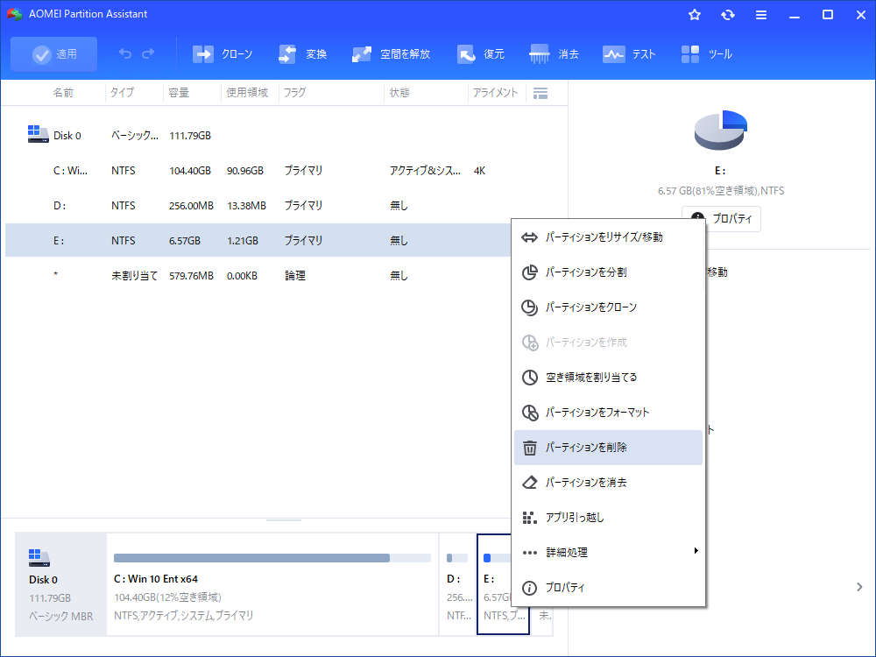This screenshot has height=657, width=876.
Task: Click the clone partition icon in menu
Action: click(530, 307)
